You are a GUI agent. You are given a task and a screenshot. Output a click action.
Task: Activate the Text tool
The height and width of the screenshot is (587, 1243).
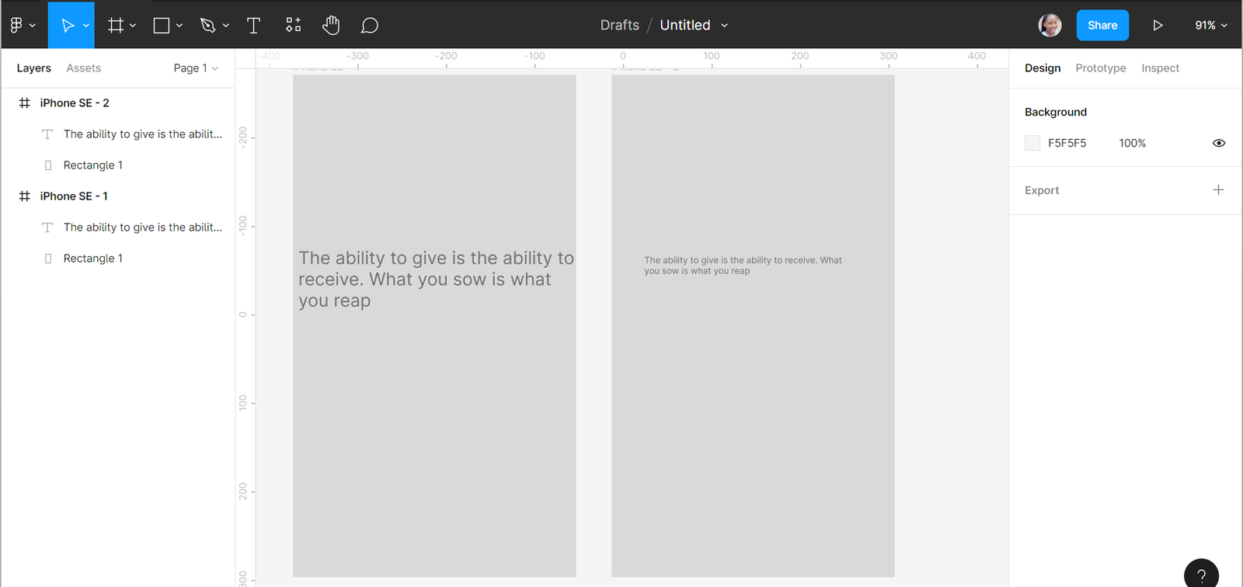(253, 26)
